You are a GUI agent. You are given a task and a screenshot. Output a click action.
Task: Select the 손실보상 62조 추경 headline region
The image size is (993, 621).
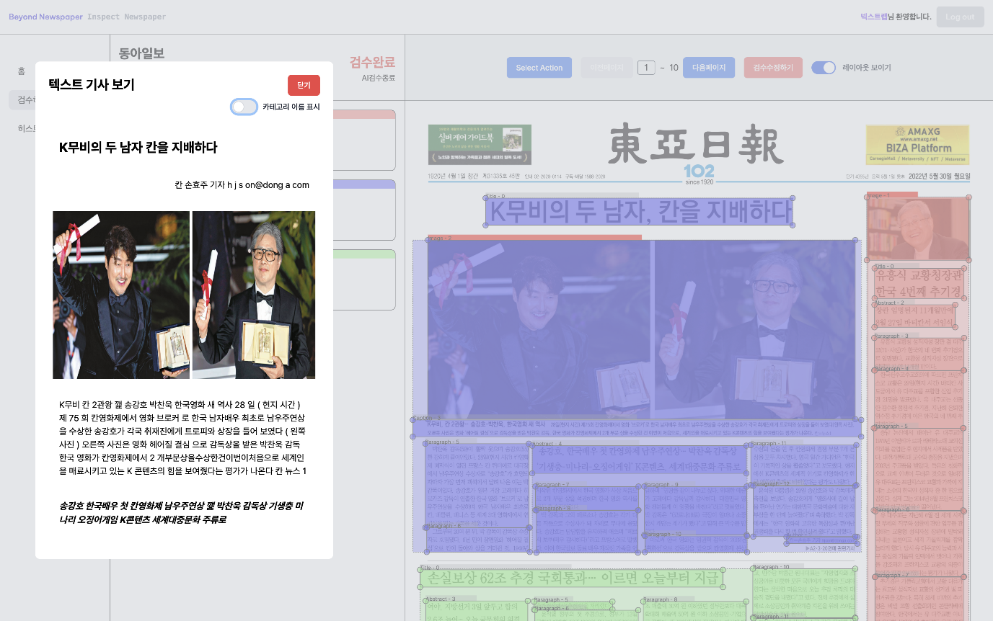coord(572,578)
